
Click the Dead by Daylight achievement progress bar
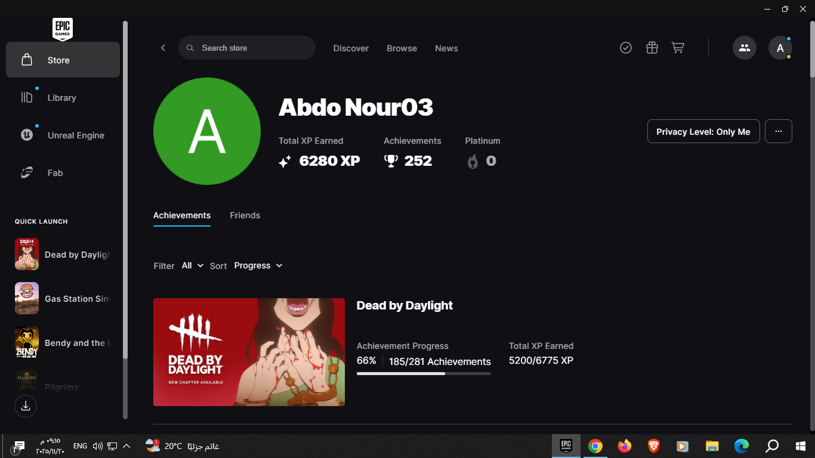click(424, 373)
